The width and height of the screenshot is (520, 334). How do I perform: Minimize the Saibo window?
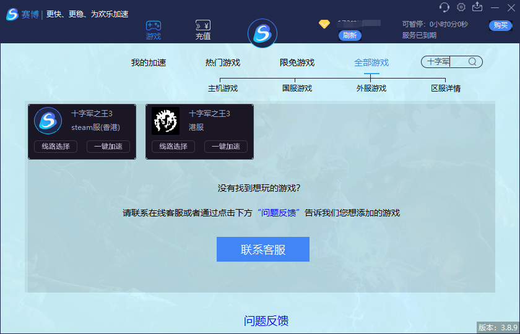tap(495, 7)
